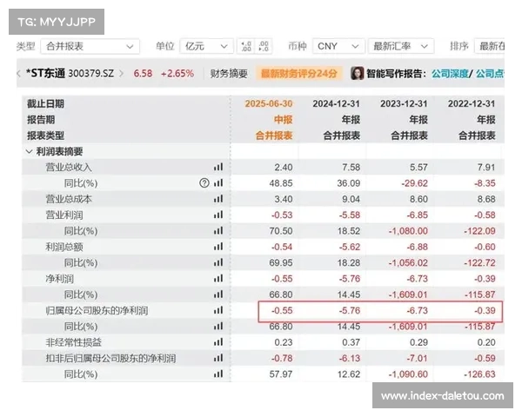
Task: Open chart icon for 非经常性损益 row
Action: coord(218,342)
